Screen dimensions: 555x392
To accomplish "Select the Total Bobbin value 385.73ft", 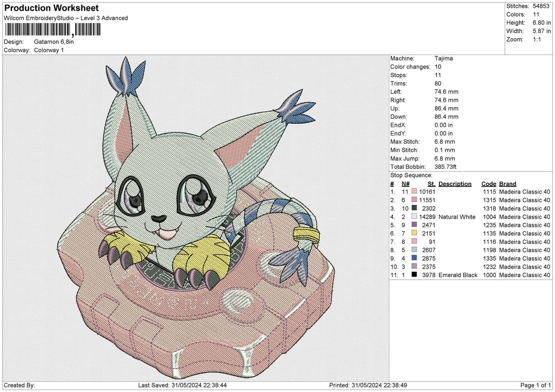I will [x=446, y=166].
